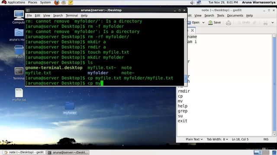Launch Firefox from the top panel
277x155 pixels.
pos(57,3)
